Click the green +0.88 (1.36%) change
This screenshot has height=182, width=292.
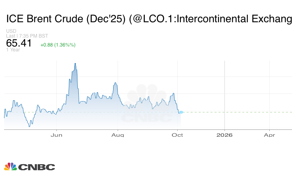coord(58,44)
